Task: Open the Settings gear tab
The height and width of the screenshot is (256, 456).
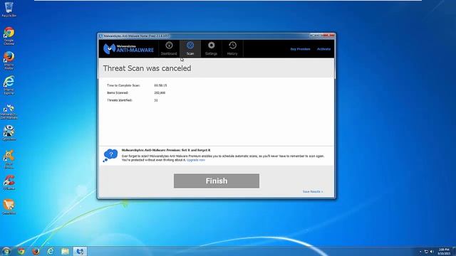Action: point(211,48)
